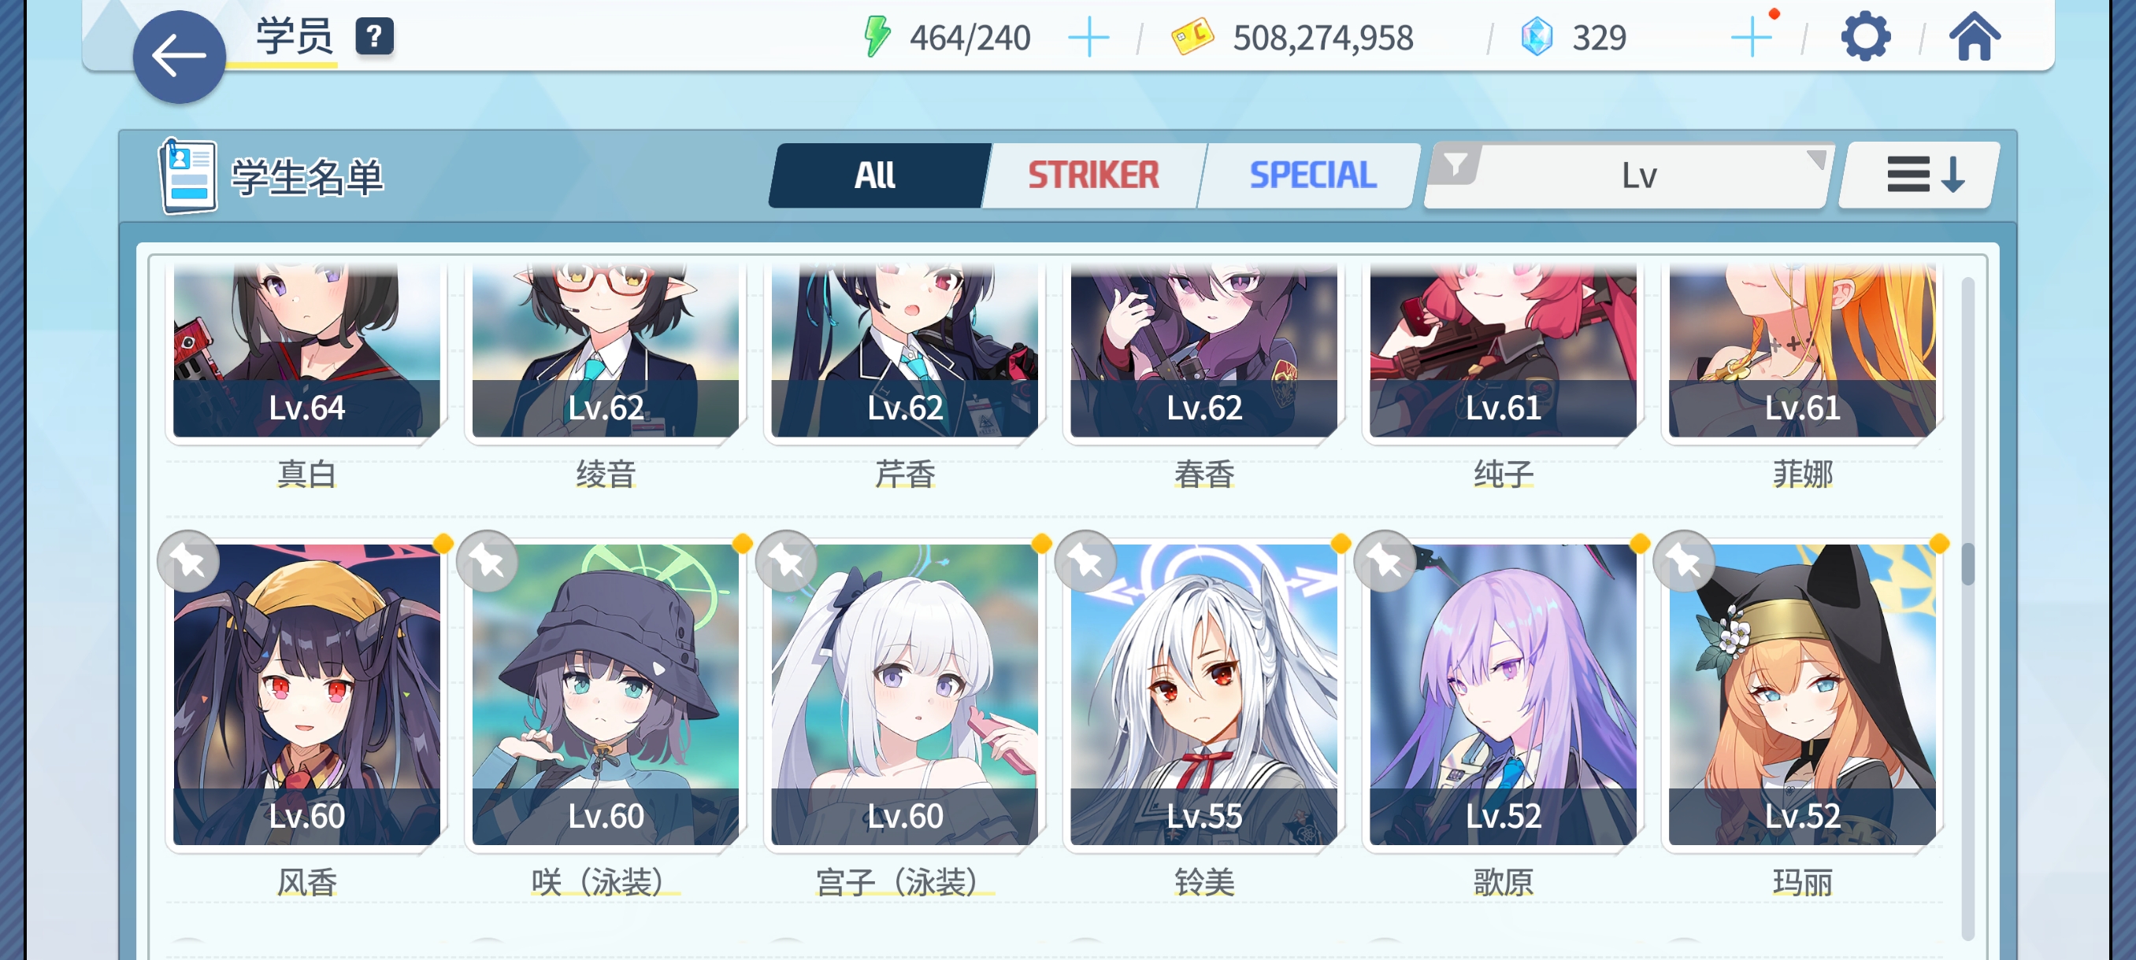
Task: Open the filter funnel icon
Action: (x=1456, y=164)
